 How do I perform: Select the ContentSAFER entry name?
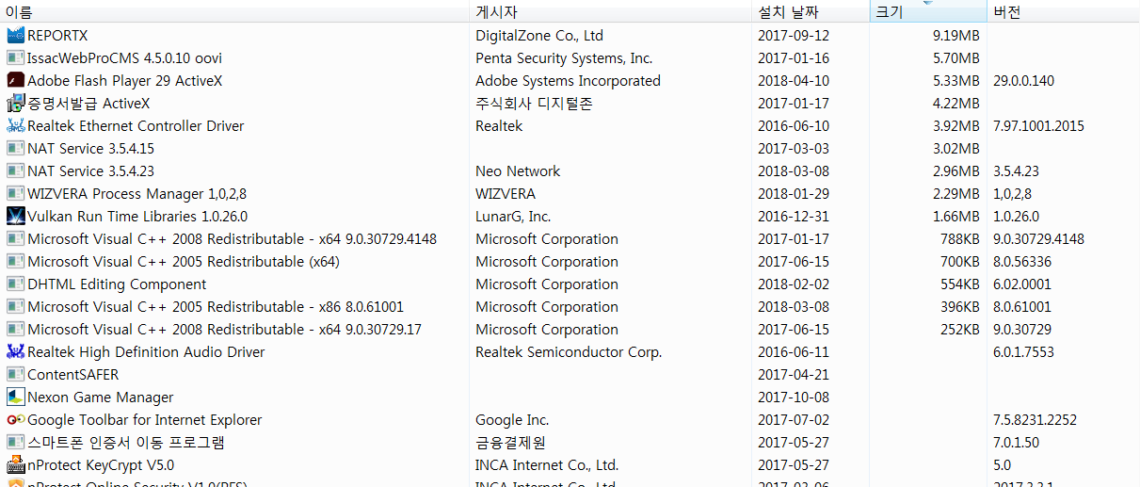(73, 375)
